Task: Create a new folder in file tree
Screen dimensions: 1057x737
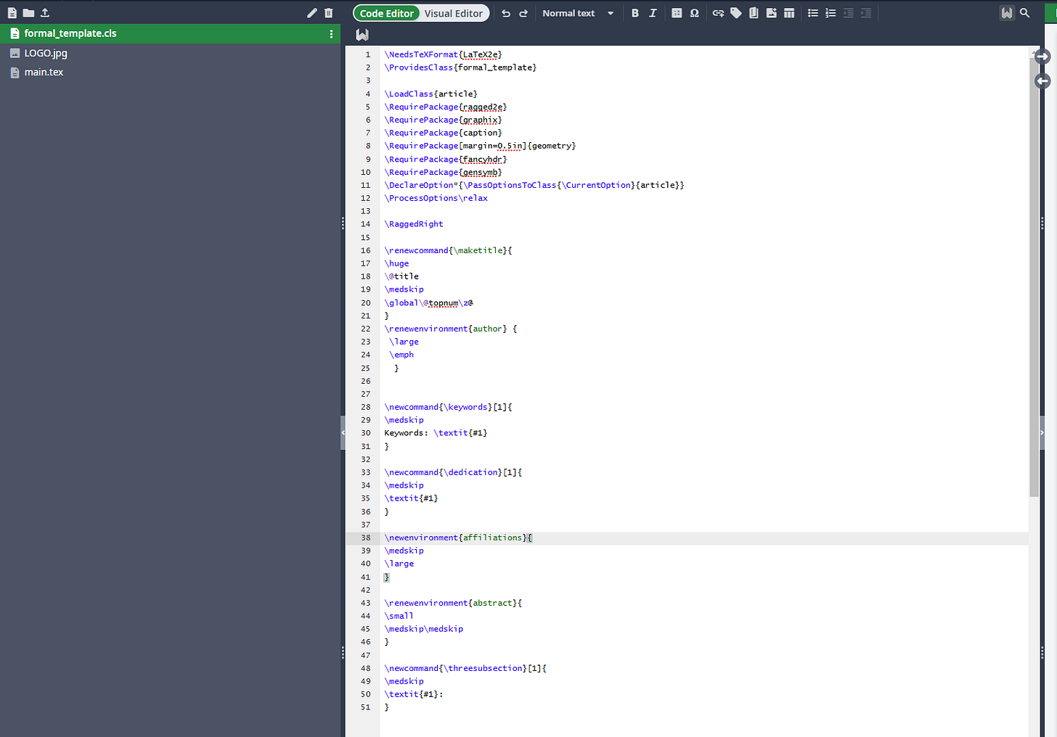Action: coord(28,13)
